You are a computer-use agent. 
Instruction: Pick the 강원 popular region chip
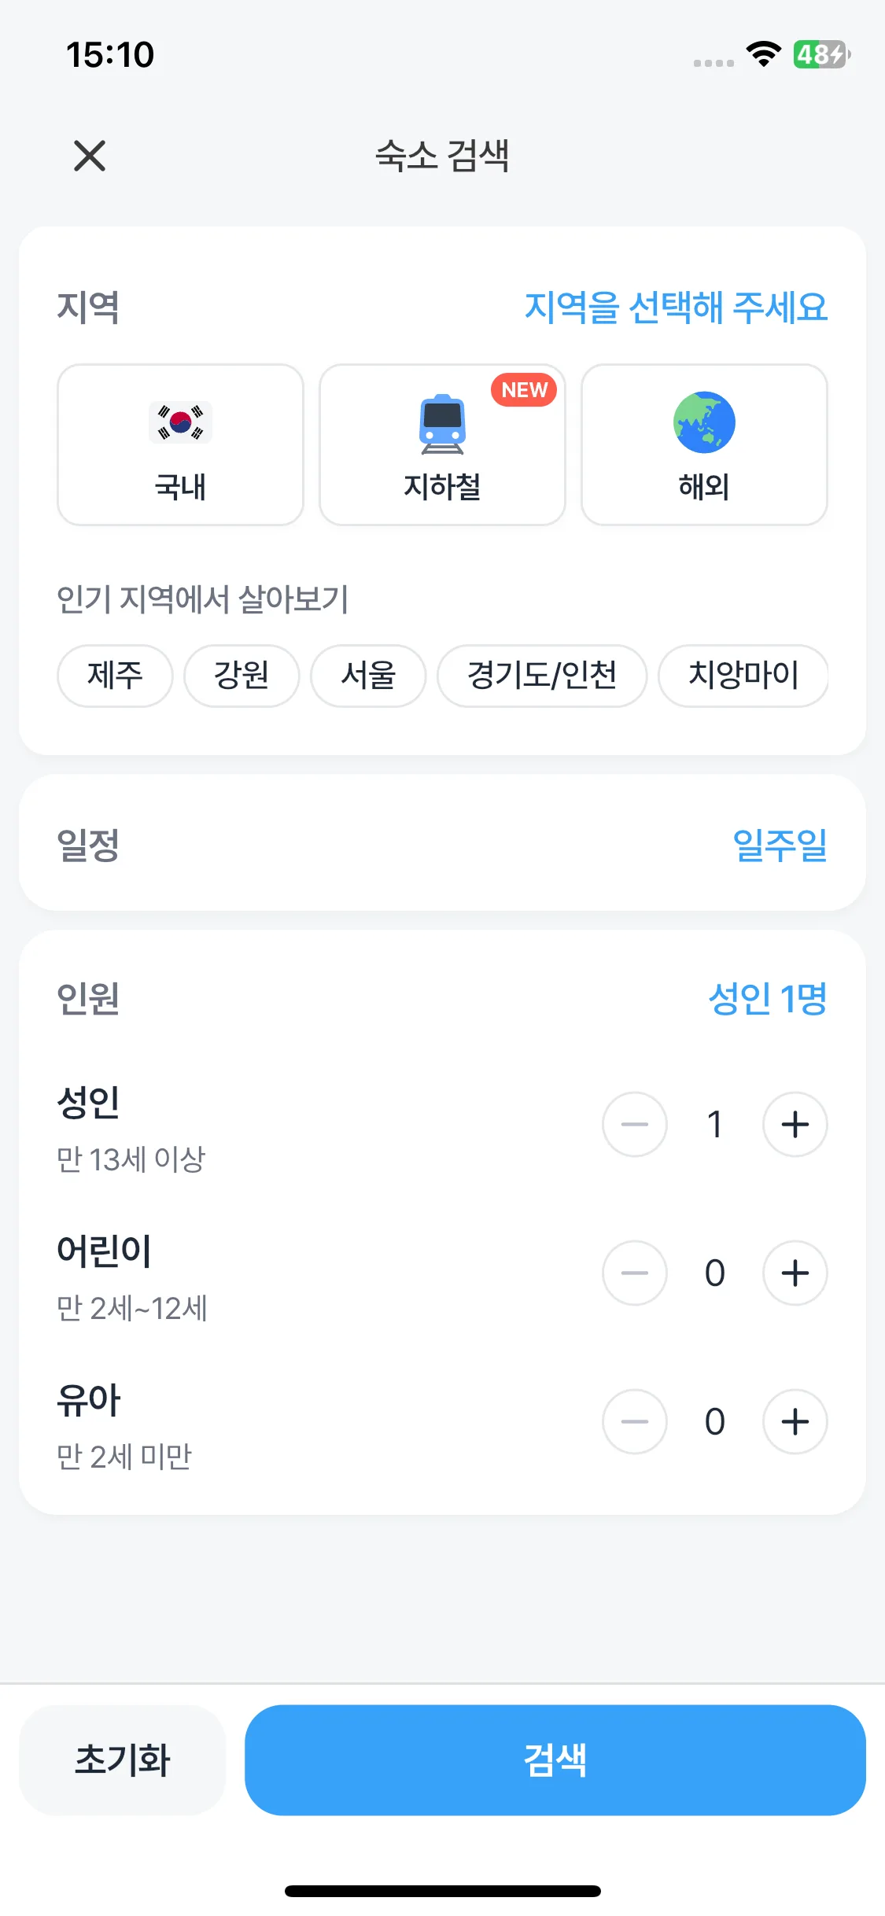(242, 676)
